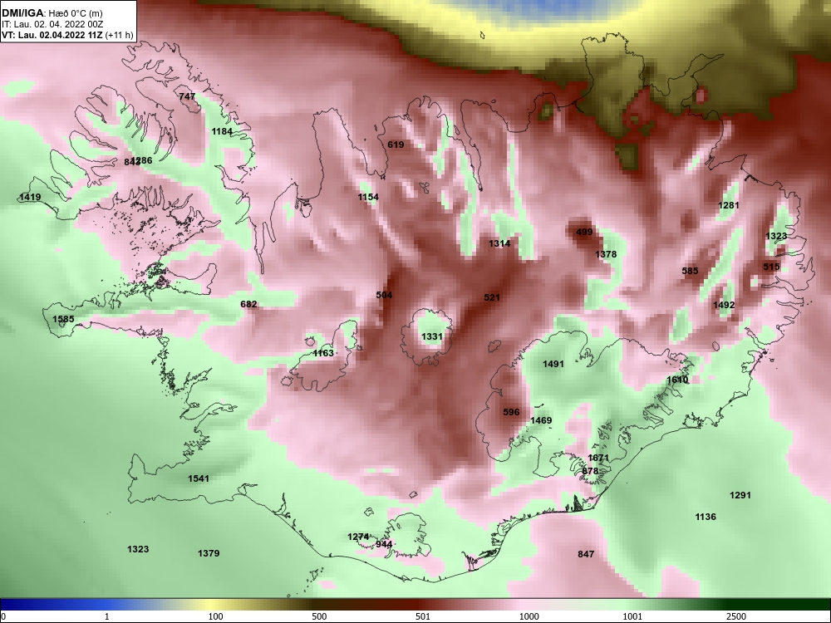Select the 596 value label
831x623 pixels.
[x=511, y=412]
